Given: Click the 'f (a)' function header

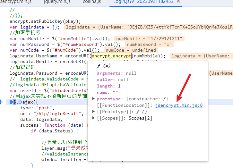Looking at the screenshot, I should pyautogui.click(x=104, y=66).
